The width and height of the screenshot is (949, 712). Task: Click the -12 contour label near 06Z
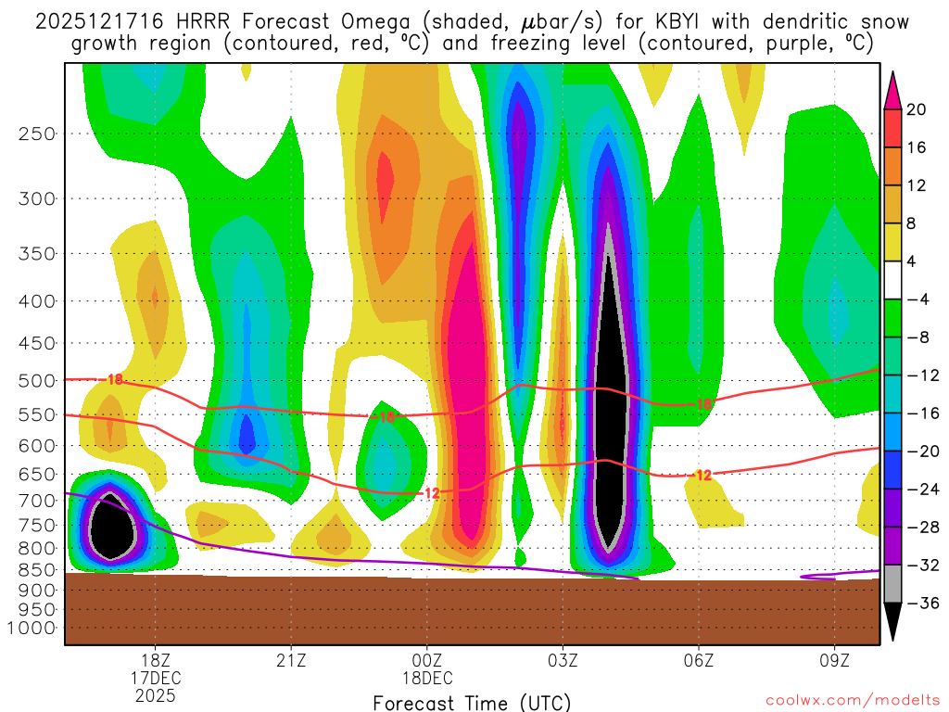[x=701, y=476]
